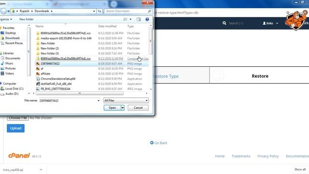Select file 1597846073422 PNG image
The height and width of the screenshot is (174, 309).
point(92,63)
